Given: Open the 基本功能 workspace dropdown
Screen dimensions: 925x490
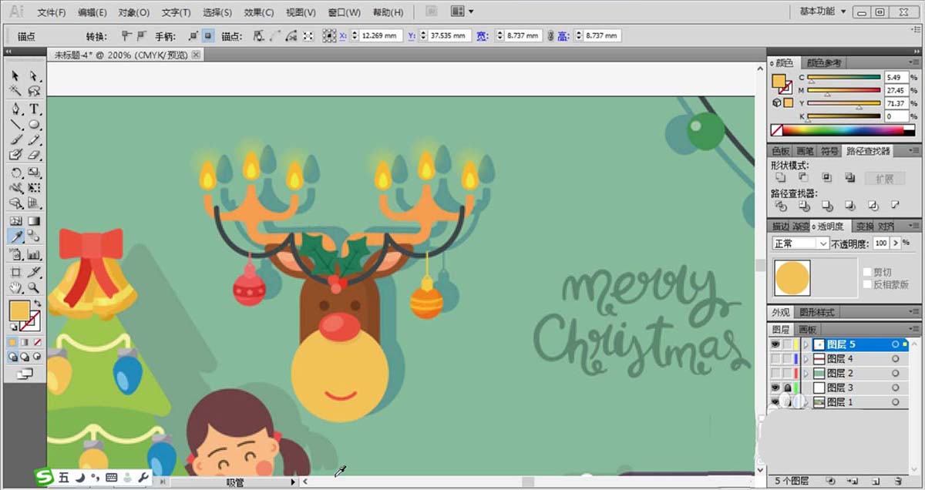Looking at the screenshot, I should point(823,12).
